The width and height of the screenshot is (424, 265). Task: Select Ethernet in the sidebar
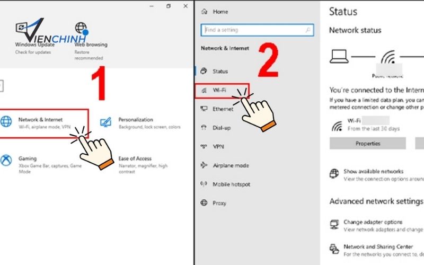tap(217, 109)
